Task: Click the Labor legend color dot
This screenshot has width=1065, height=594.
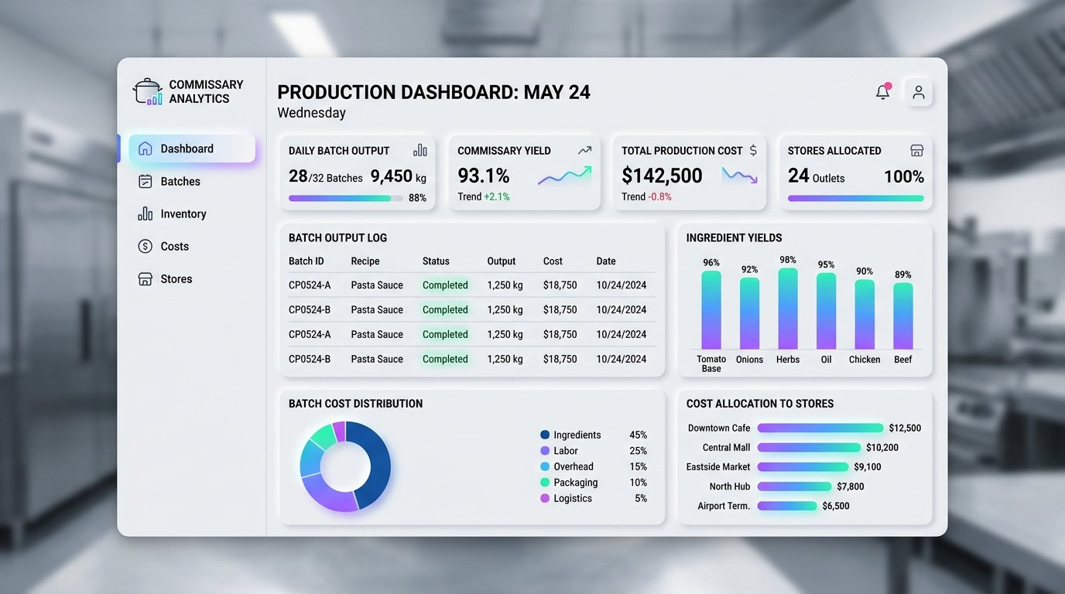Action: click(x=545, y=451)
